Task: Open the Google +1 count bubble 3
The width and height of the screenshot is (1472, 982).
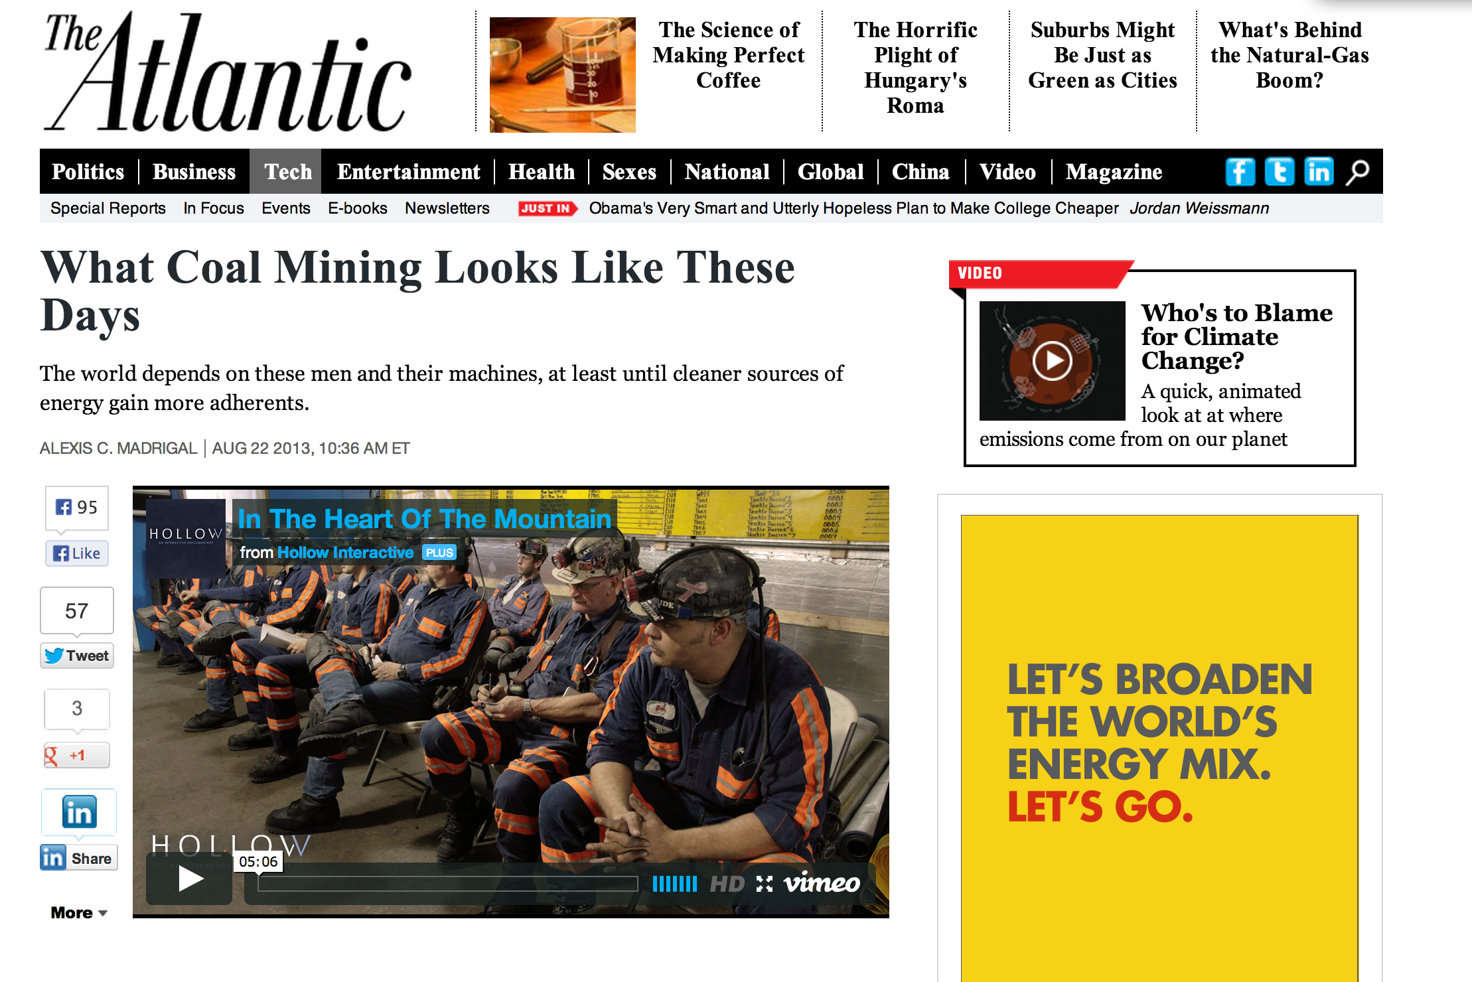Action: (77, 709)
